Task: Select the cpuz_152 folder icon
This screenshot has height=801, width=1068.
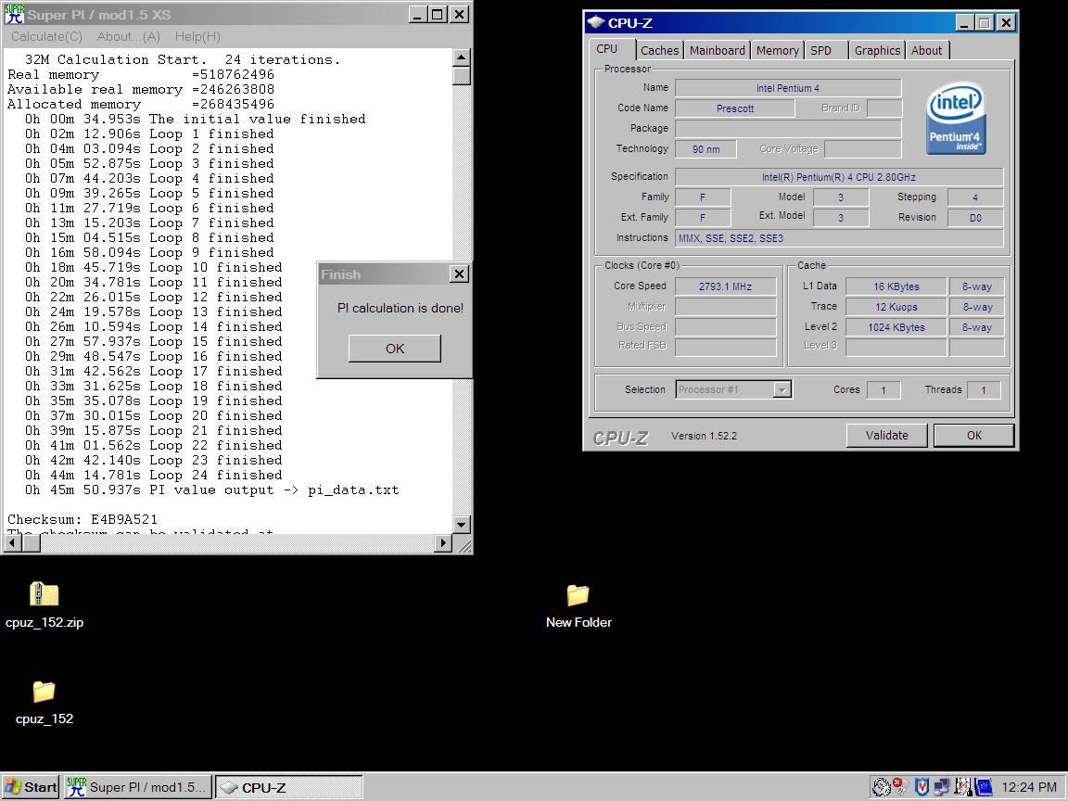Action: point(44,692)
